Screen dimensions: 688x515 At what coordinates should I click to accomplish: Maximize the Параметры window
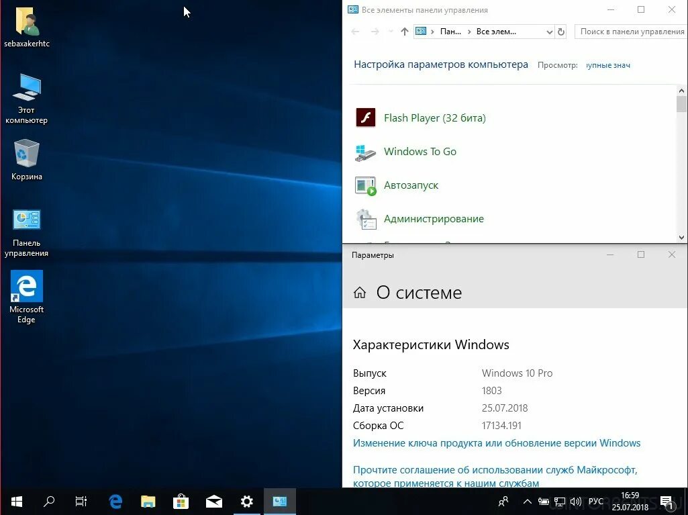641,254
